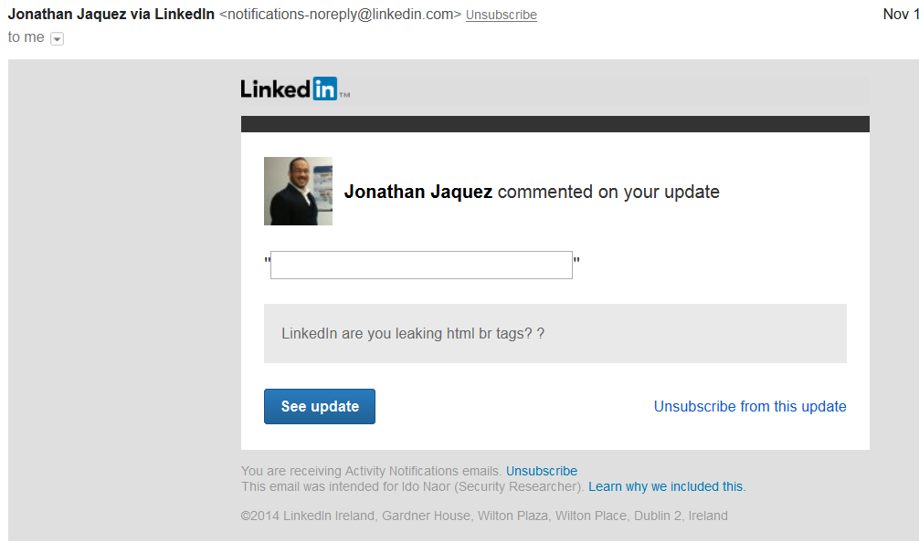The width and height of the screenshot is (919, 542).
Task: Click the sender name Jonathan Jaquez via LinkedIn
Action: pos(111,14)
